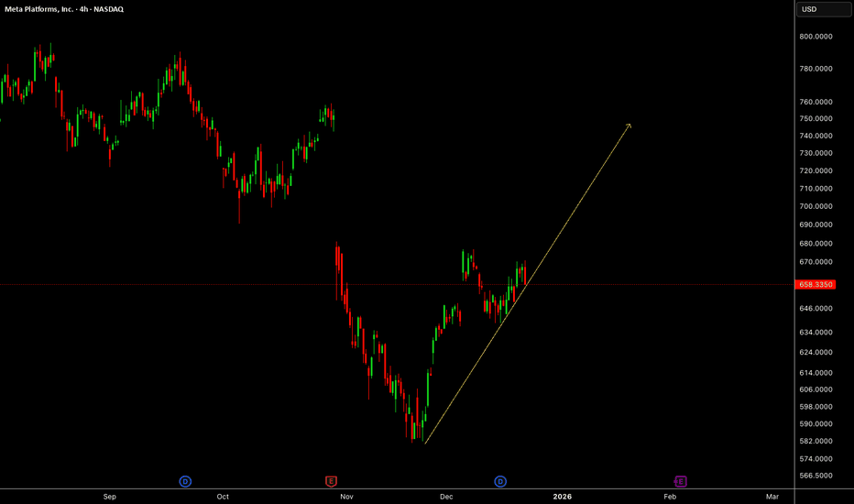
Task: Click the 658.3350 current price label
Action: pos(816,285)
